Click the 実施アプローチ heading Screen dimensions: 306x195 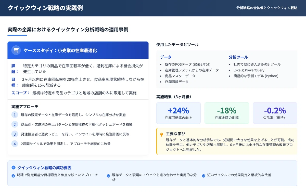coord(25,107)
